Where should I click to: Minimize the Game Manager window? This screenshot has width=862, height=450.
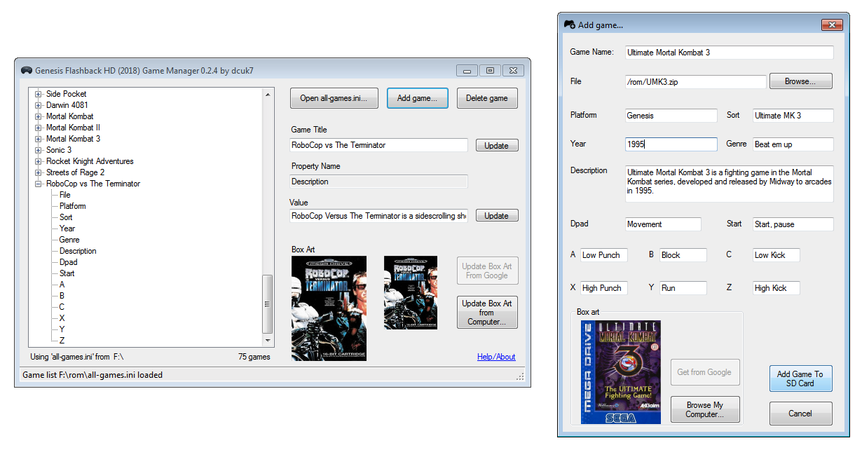click(x=467, y=70)
